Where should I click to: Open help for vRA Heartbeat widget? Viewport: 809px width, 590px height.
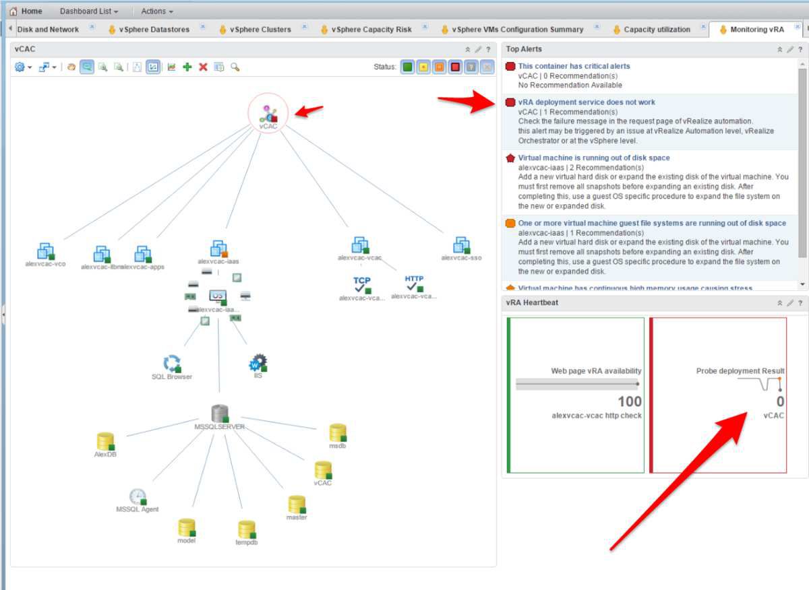click(x=800, y=303)
